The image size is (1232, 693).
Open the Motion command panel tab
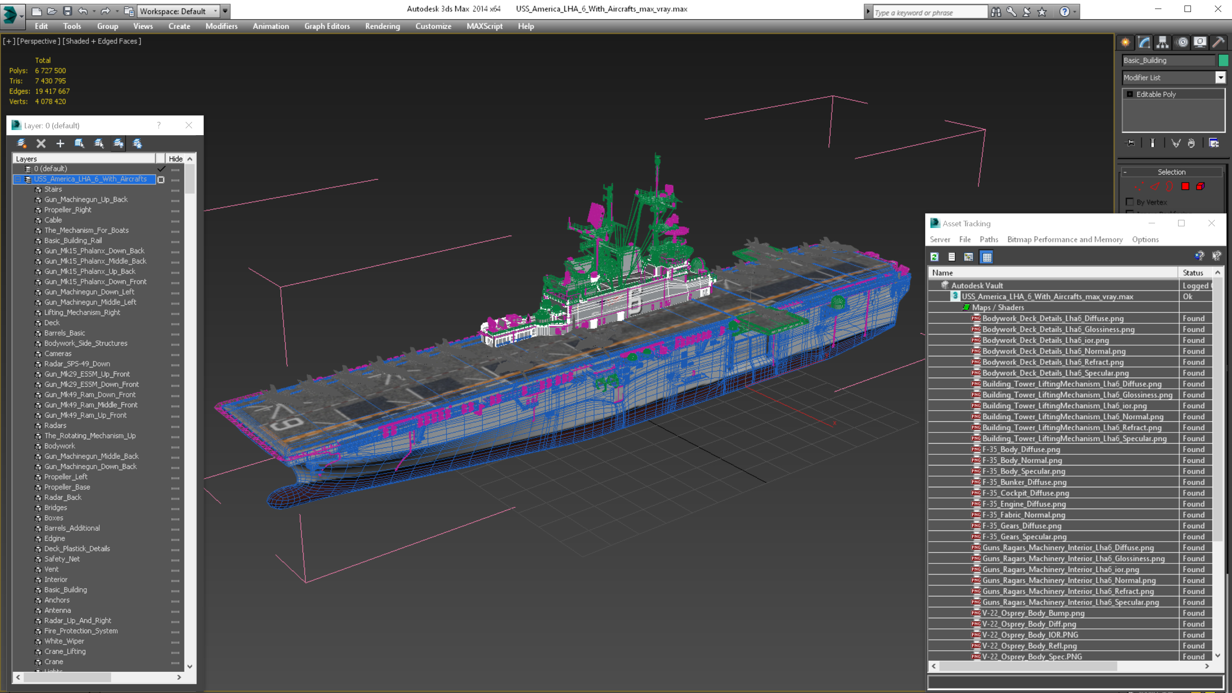1182,42
